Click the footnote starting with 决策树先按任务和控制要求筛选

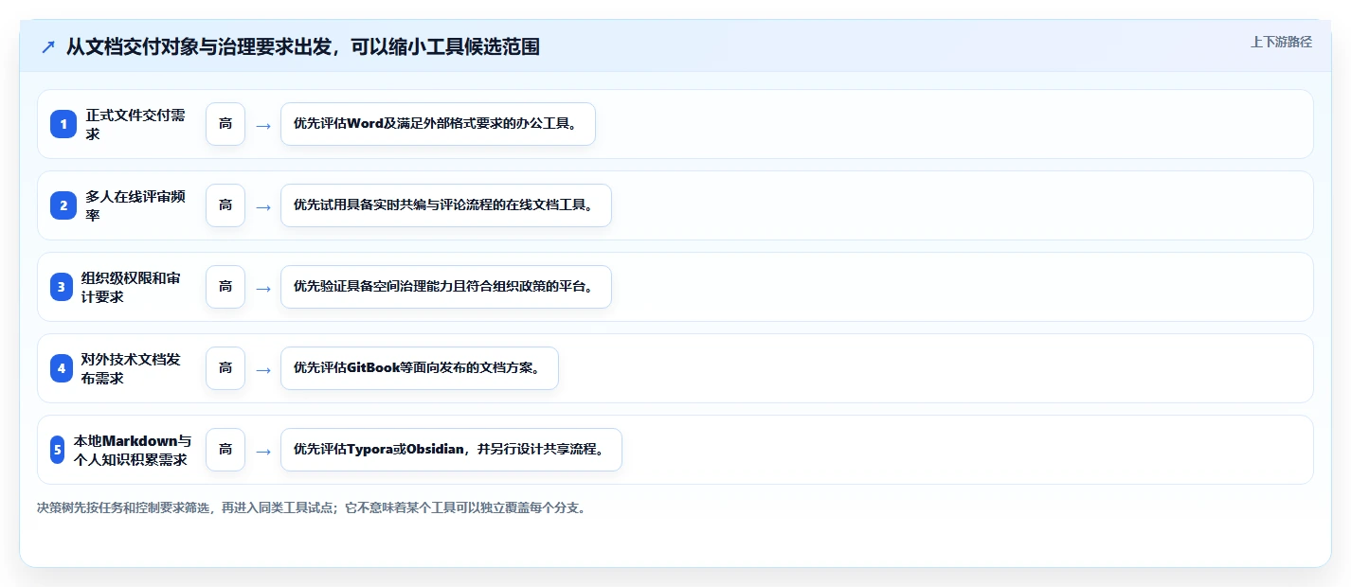pos(312,507)
